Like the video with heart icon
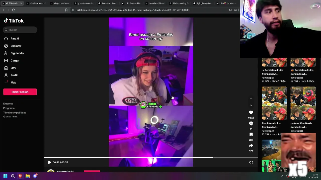 click(251, 112)
